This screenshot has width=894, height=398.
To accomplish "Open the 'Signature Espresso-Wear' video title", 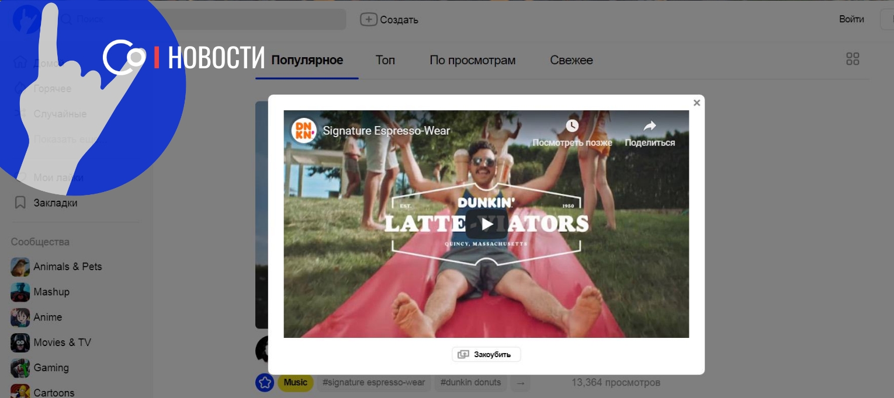I will coord(386,131).
